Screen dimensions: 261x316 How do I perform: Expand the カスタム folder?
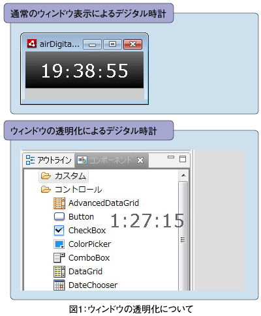(64, 176)
